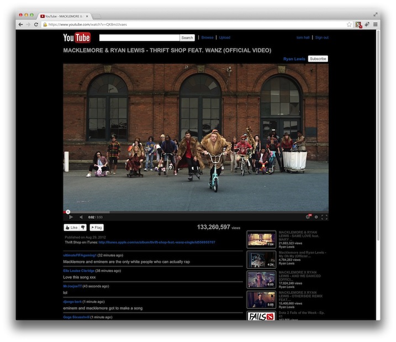Open Dota 2 Fails thumbnail
Image resolution: width=396 pixels, height=342 pixels.
click(261, 315)
